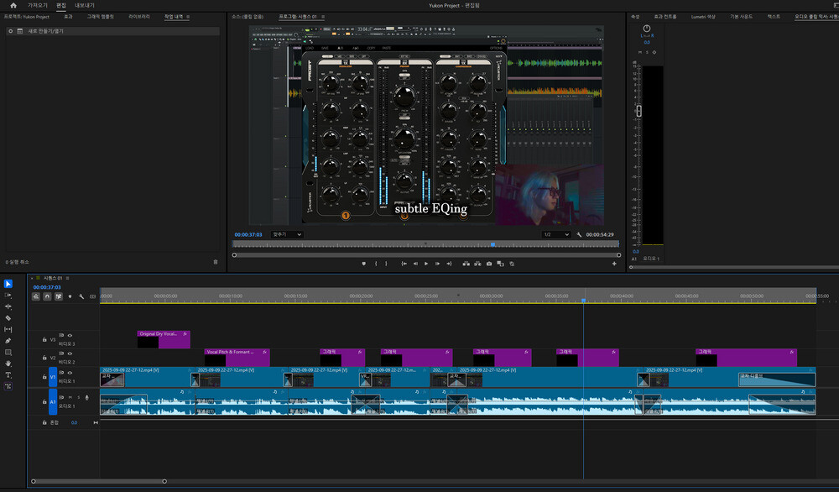This screenshot has width=839, height=492.
Task: Select the Pen tool
Action: point(8,341)
